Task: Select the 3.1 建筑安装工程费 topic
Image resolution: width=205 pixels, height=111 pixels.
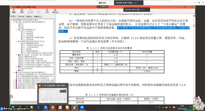Action: (30, 43)
